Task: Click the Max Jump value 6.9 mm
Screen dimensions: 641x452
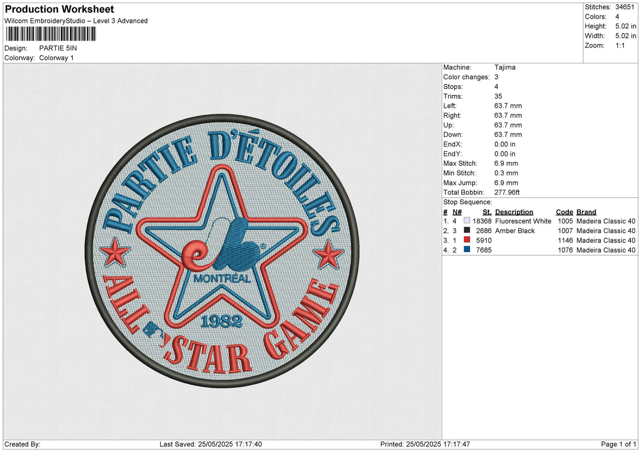Action: (506, 183)
